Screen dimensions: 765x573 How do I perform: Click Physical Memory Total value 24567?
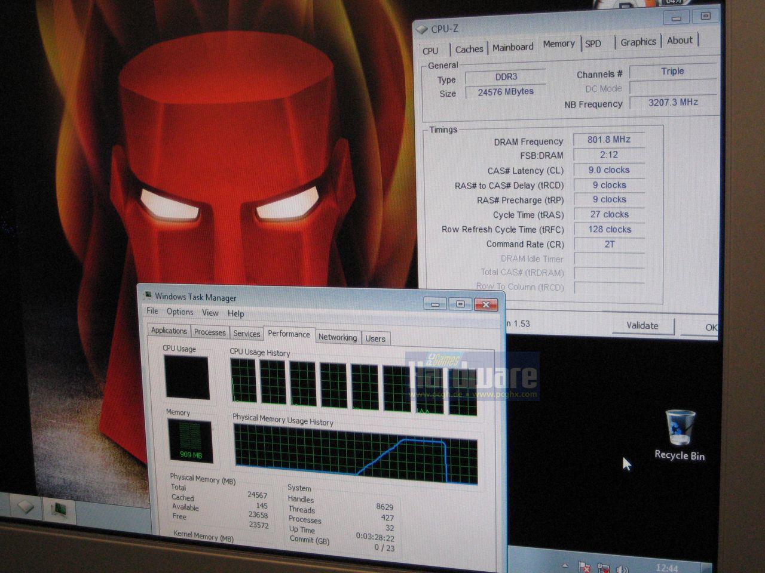[258, 495]
